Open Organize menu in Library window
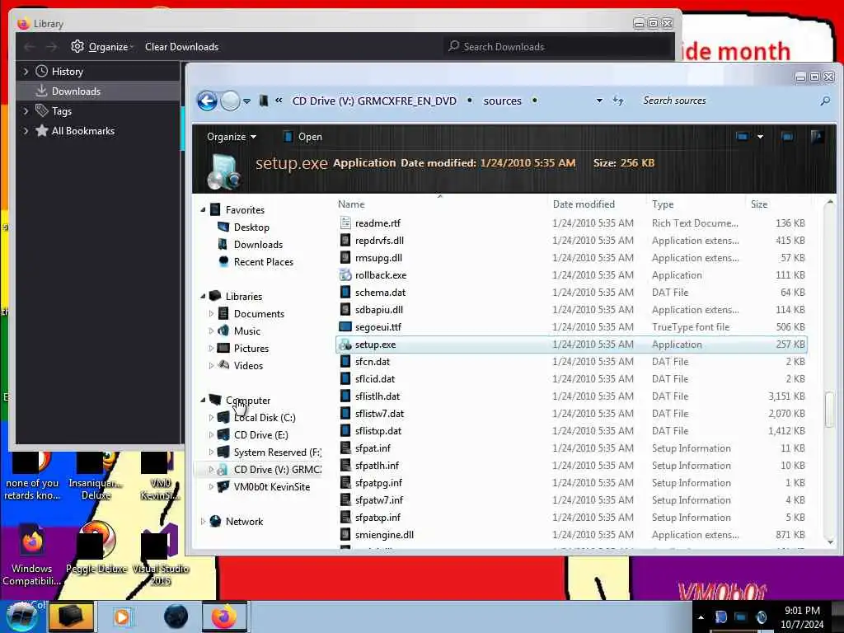 point(102,47)
